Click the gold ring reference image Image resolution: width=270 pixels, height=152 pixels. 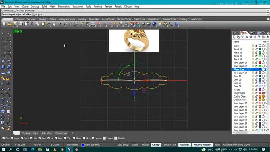(x=134, y=41)
